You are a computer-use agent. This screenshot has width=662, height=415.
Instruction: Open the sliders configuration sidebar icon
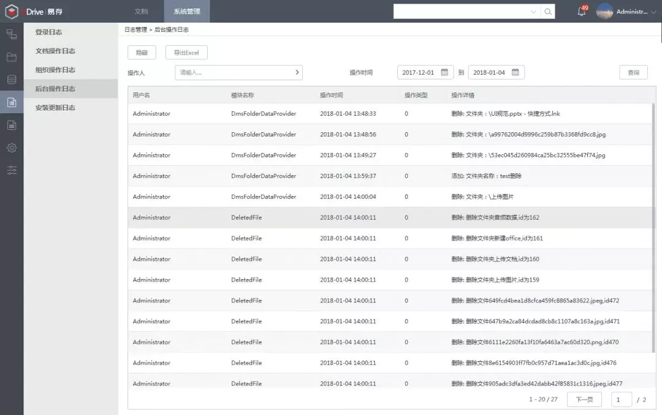[x=12, y=170]
